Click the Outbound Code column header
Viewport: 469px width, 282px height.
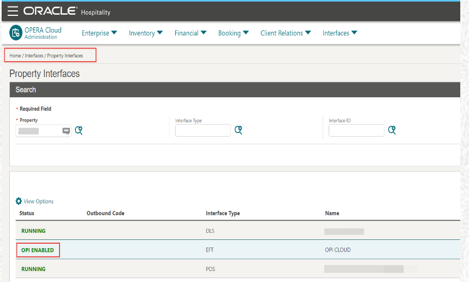105,213
